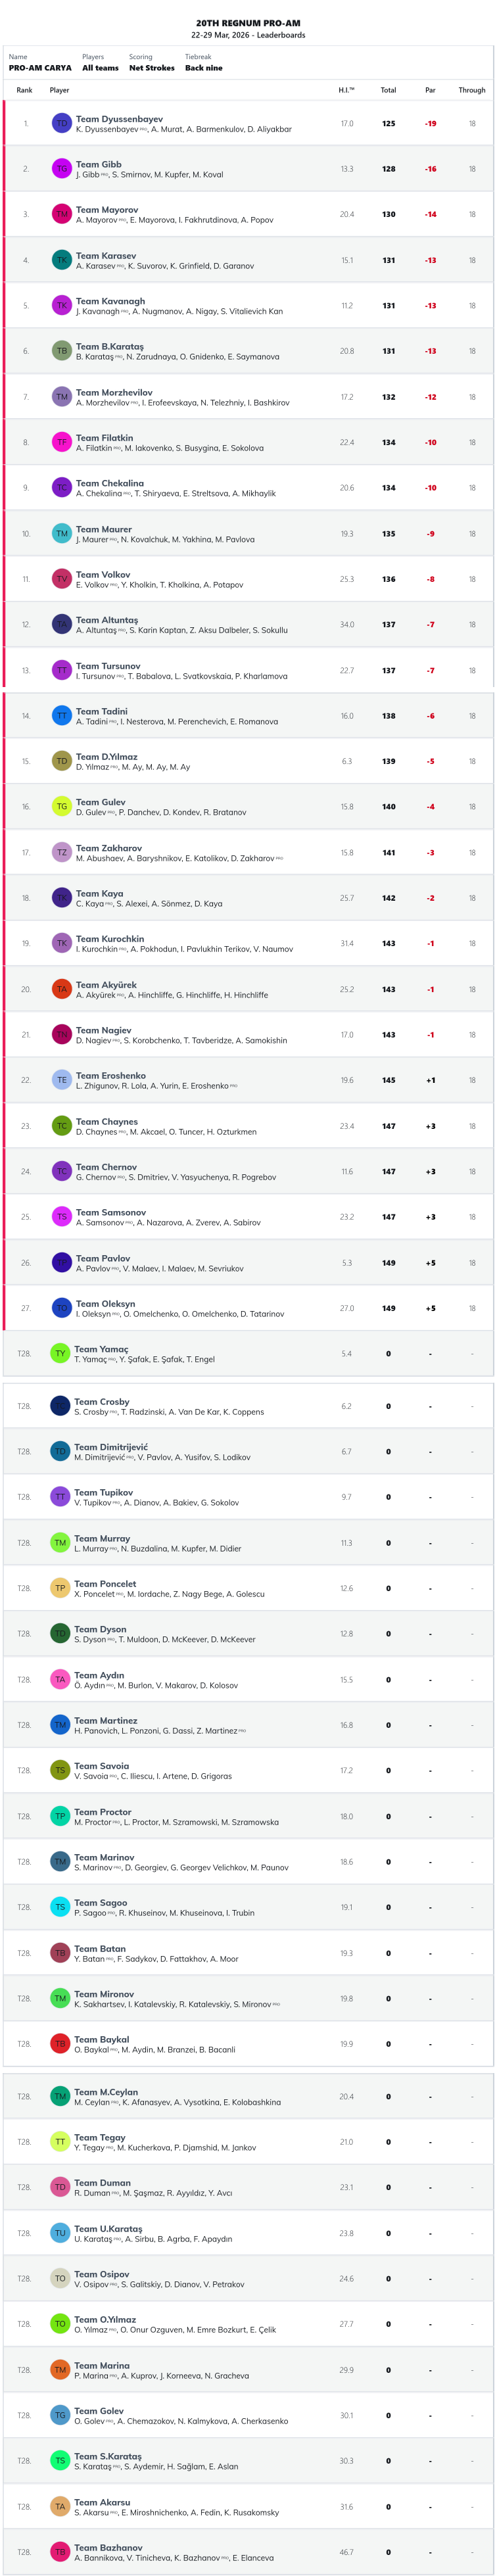Click Team Akarsu's TA avatar

pos(60,2506)
